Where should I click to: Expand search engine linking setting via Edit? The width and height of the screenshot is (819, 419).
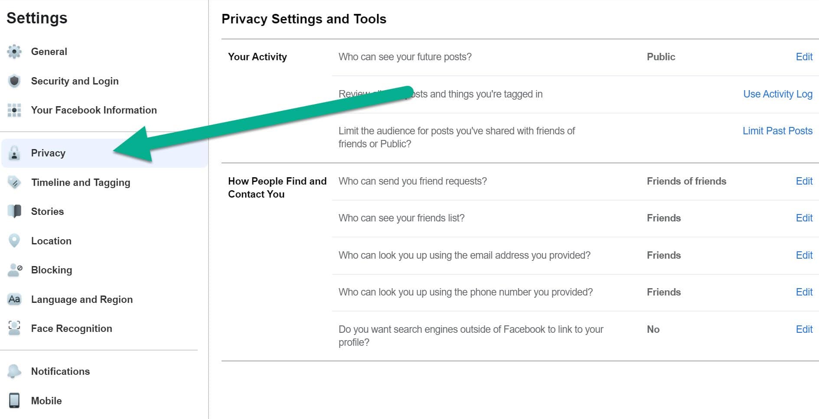point(804,329)
